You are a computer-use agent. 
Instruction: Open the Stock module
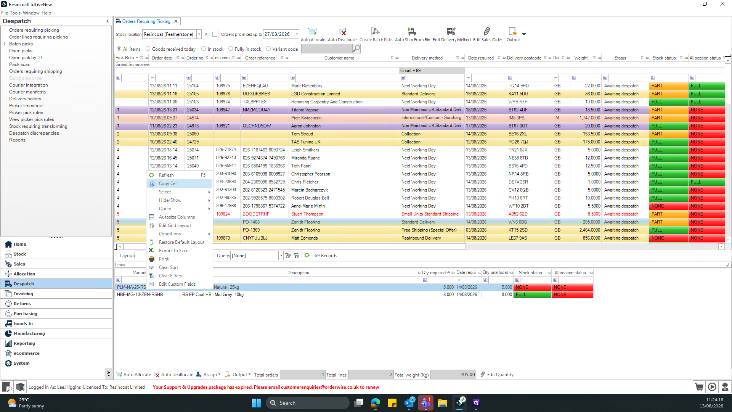click(x=56, y=254)
